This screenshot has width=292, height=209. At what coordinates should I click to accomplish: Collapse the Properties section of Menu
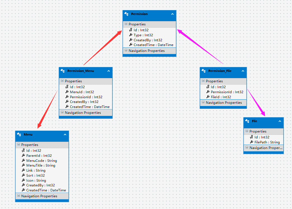[19, 144]
